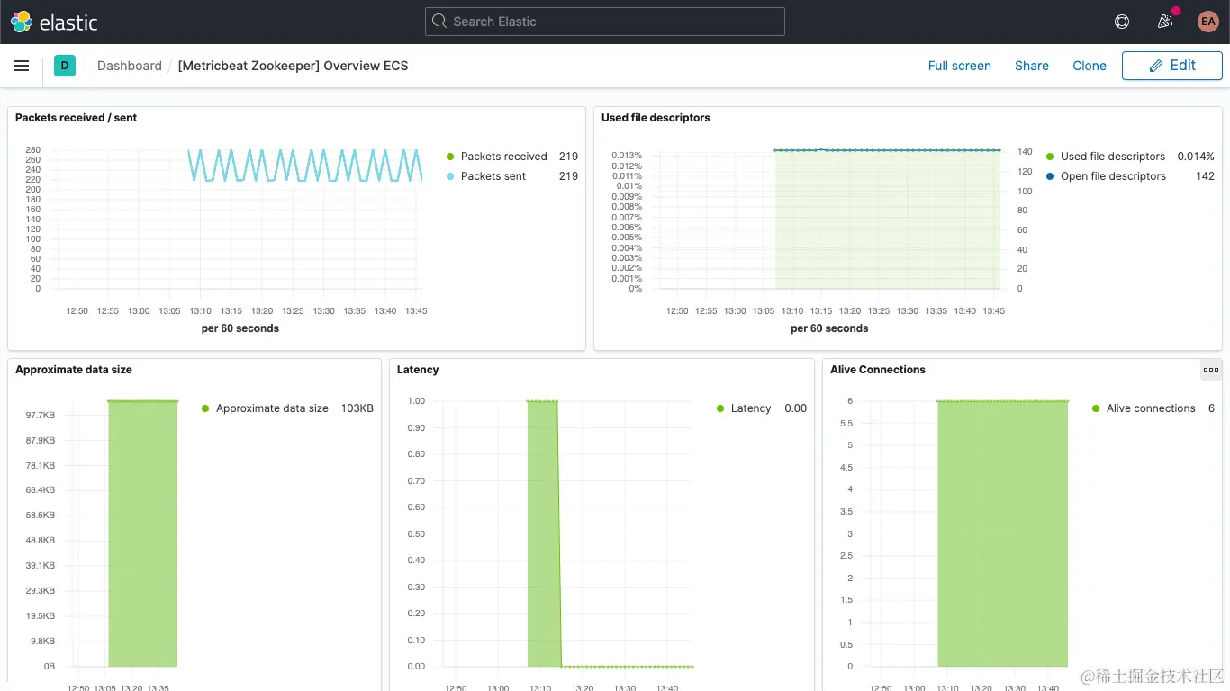
Task: Open the Share menu
Action: click(1031, 65)
